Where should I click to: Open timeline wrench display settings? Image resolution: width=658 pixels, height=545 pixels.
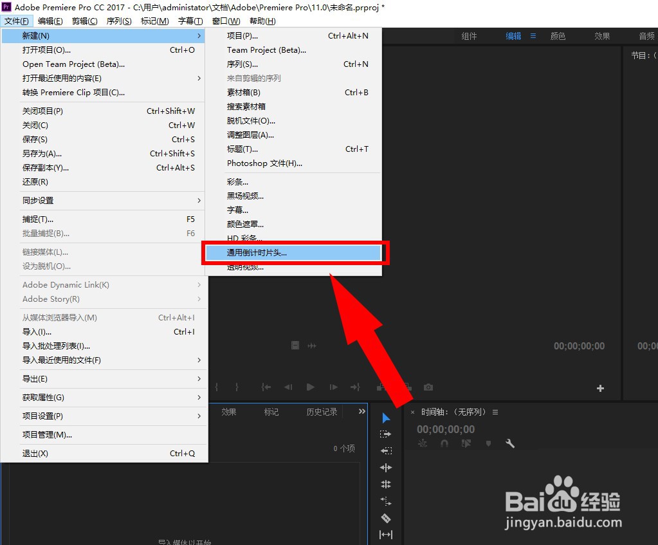[510, 443]
